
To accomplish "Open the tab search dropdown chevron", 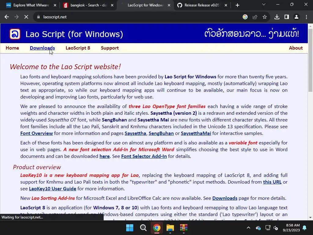I will [264, 4].
